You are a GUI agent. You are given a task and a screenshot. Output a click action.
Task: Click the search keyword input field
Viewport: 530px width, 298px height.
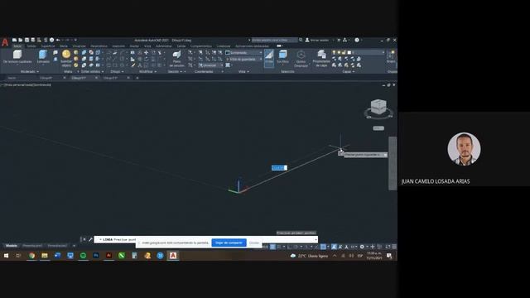point(274,40)
